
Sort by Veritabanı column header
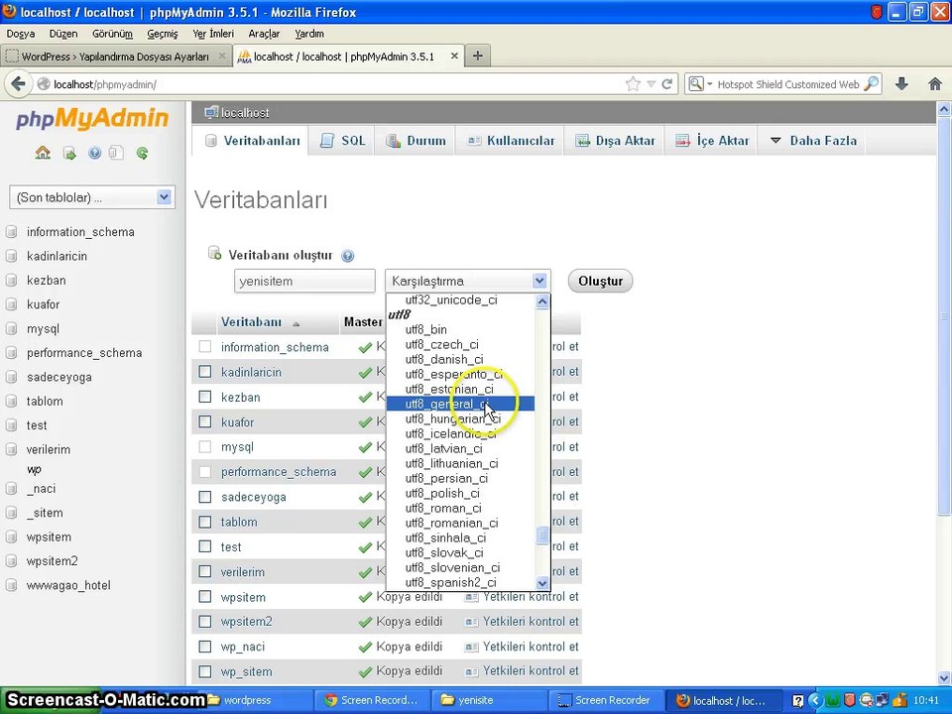click(x=251, y=322)
